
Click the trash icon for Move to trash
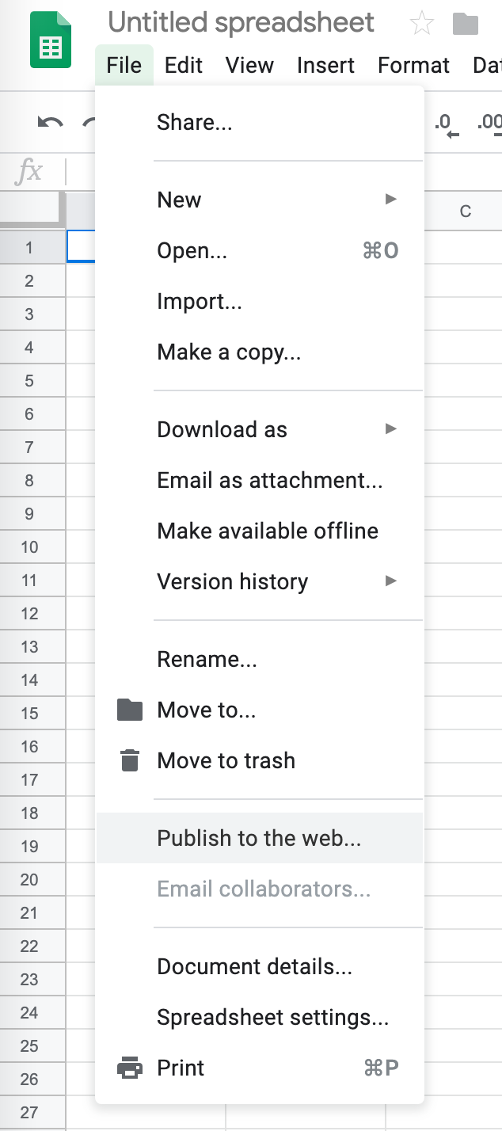(129, 761)
